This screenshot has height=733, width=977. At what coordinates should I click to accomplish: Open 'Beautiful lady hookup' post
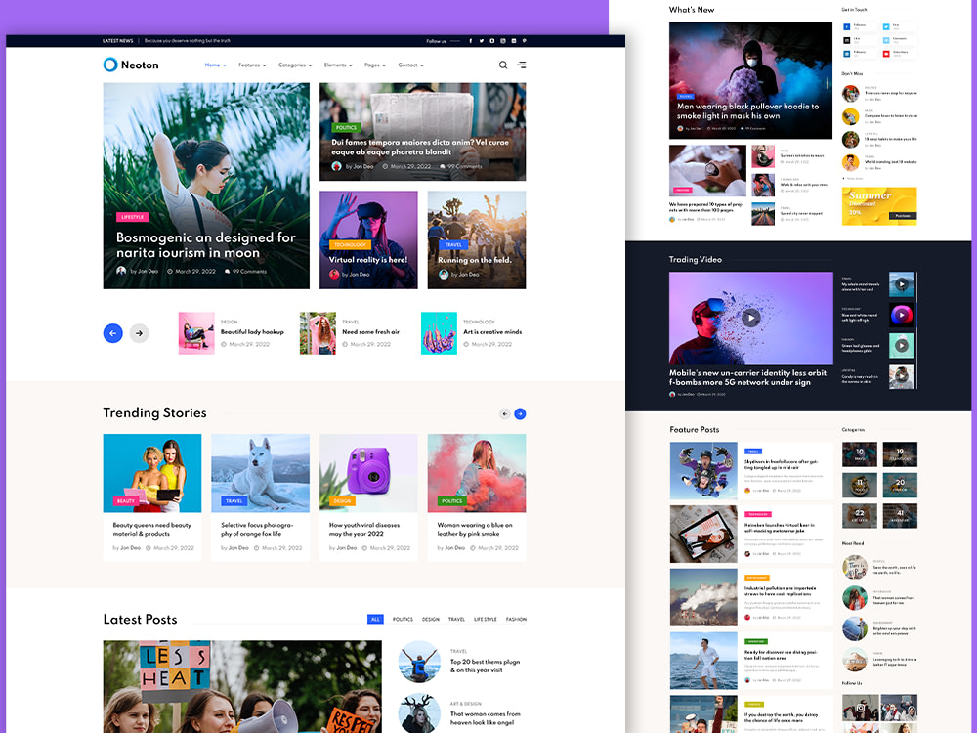[252, 332]
